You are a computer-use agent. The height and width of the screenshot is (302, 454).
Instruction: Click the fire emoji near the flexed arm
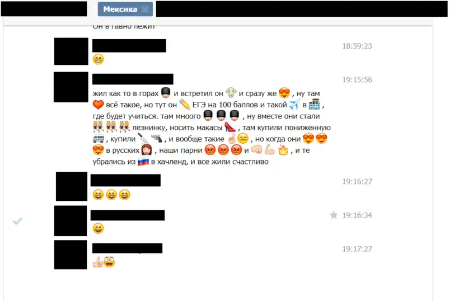[x=283, y=150]
